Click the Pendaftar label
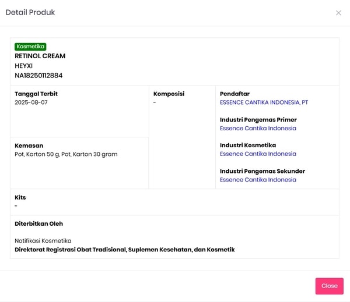The image size is (350, 302). pyautogui.click(x=235, y=94)
